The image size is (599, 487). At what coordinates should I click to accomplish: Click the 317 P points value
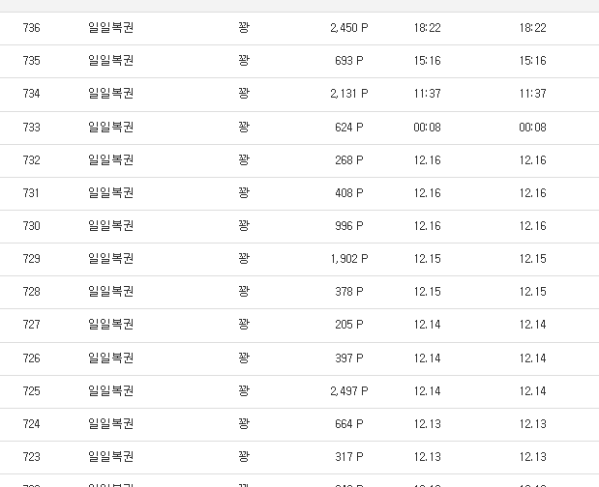[348, 457]
